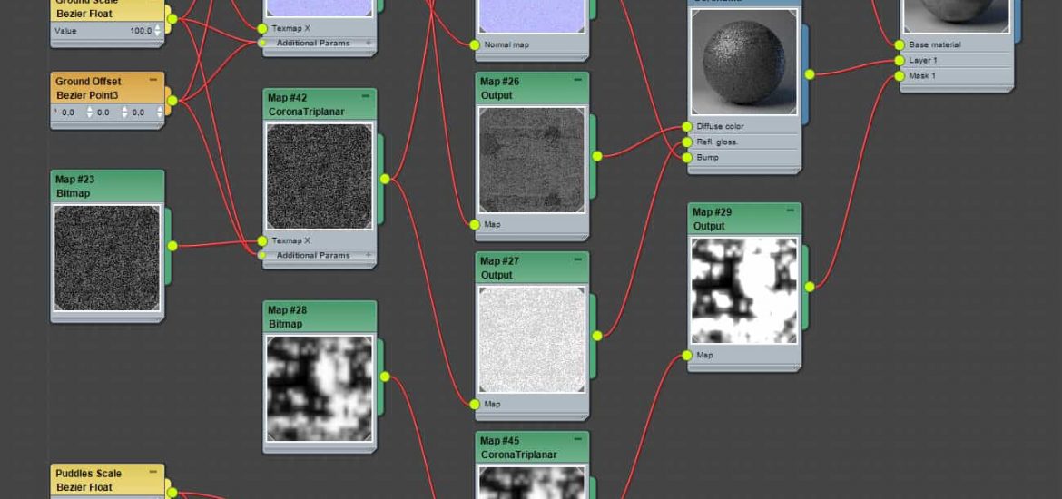Click the Base material input socket
The image size is (1062, 499).
pos(900,44)
